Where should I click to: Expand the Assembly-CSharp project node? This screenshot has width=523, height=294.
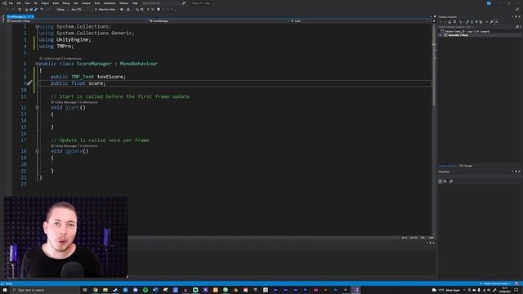(440, 35)
